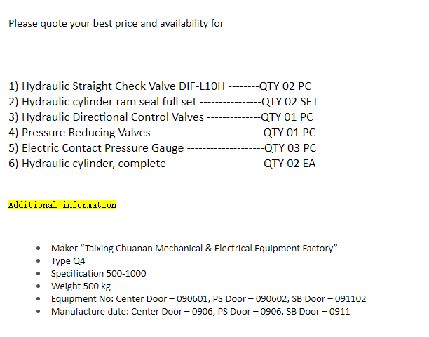Click the "Weight 500 kg" bullet
Image resolution: width=429 pixels, height=337 pixels.
tap(81, 286)
